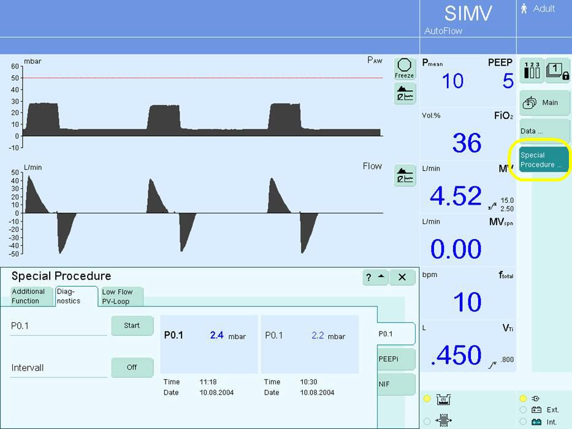
Task: Select the bar graph measurement display icon
Action: click(531, 70)
